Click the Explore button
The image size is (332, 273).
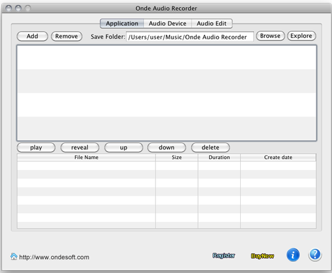pyautogui.click(x=302, y=36)
